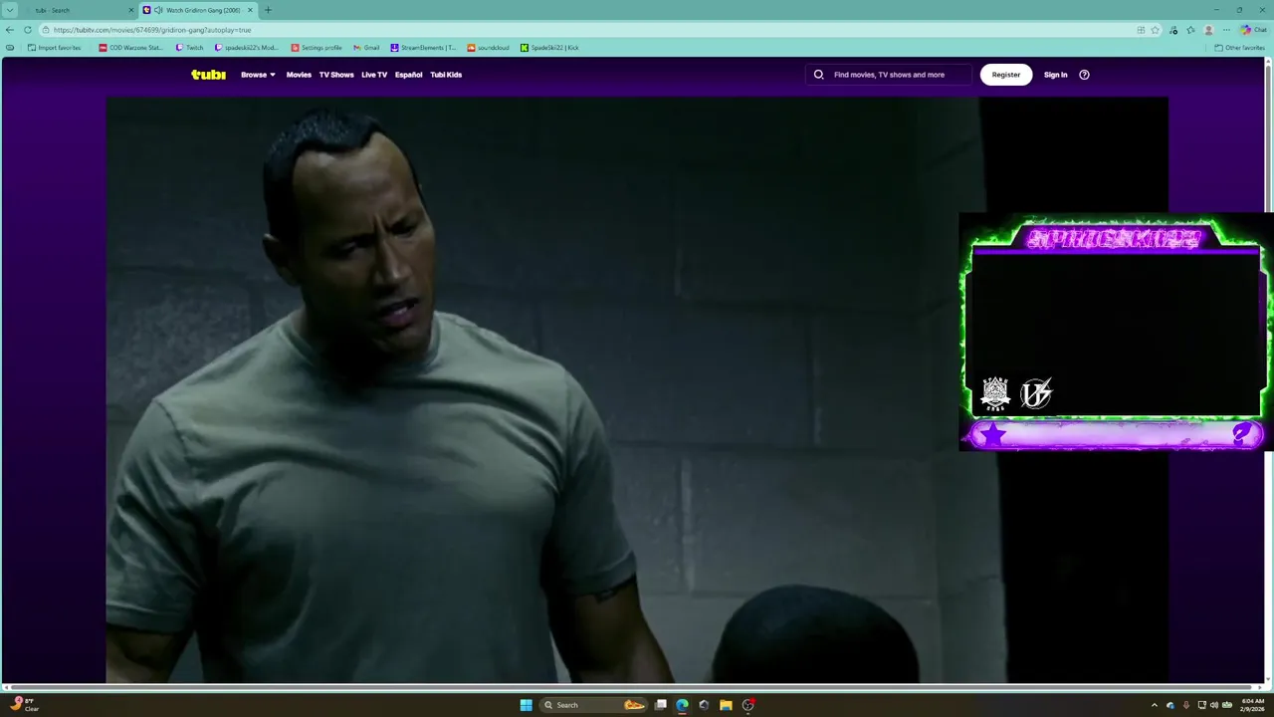Click the Tubi search magnifier icon
The image size is (1274, 717).
coord(819,75)
